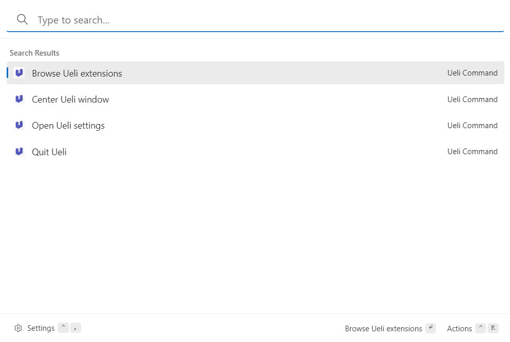
Task: Click the Ueli icon beside Quit Ueli
Action: 19,152
